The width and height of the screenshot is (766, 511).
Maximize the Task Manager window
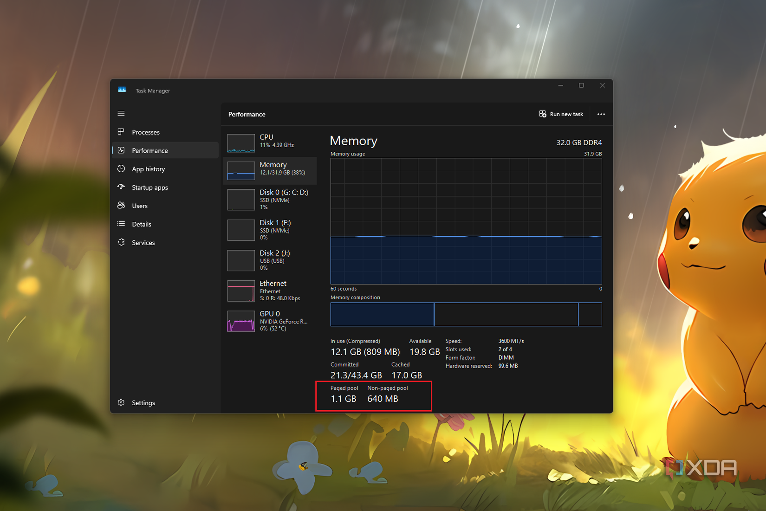click(x=581, y=85)
